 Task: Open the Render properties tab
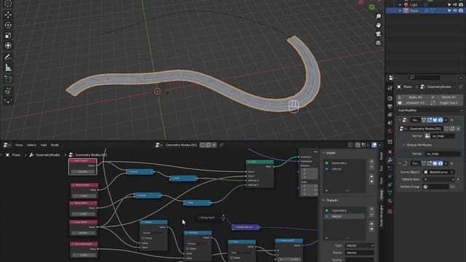390,98
